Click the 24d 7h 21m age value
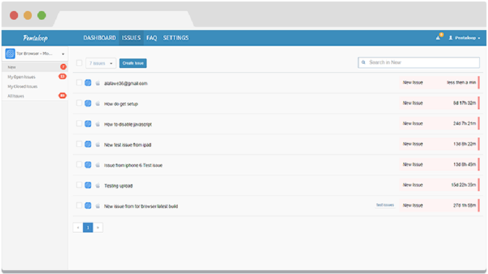The image size is (488, 274). [464, 124]
